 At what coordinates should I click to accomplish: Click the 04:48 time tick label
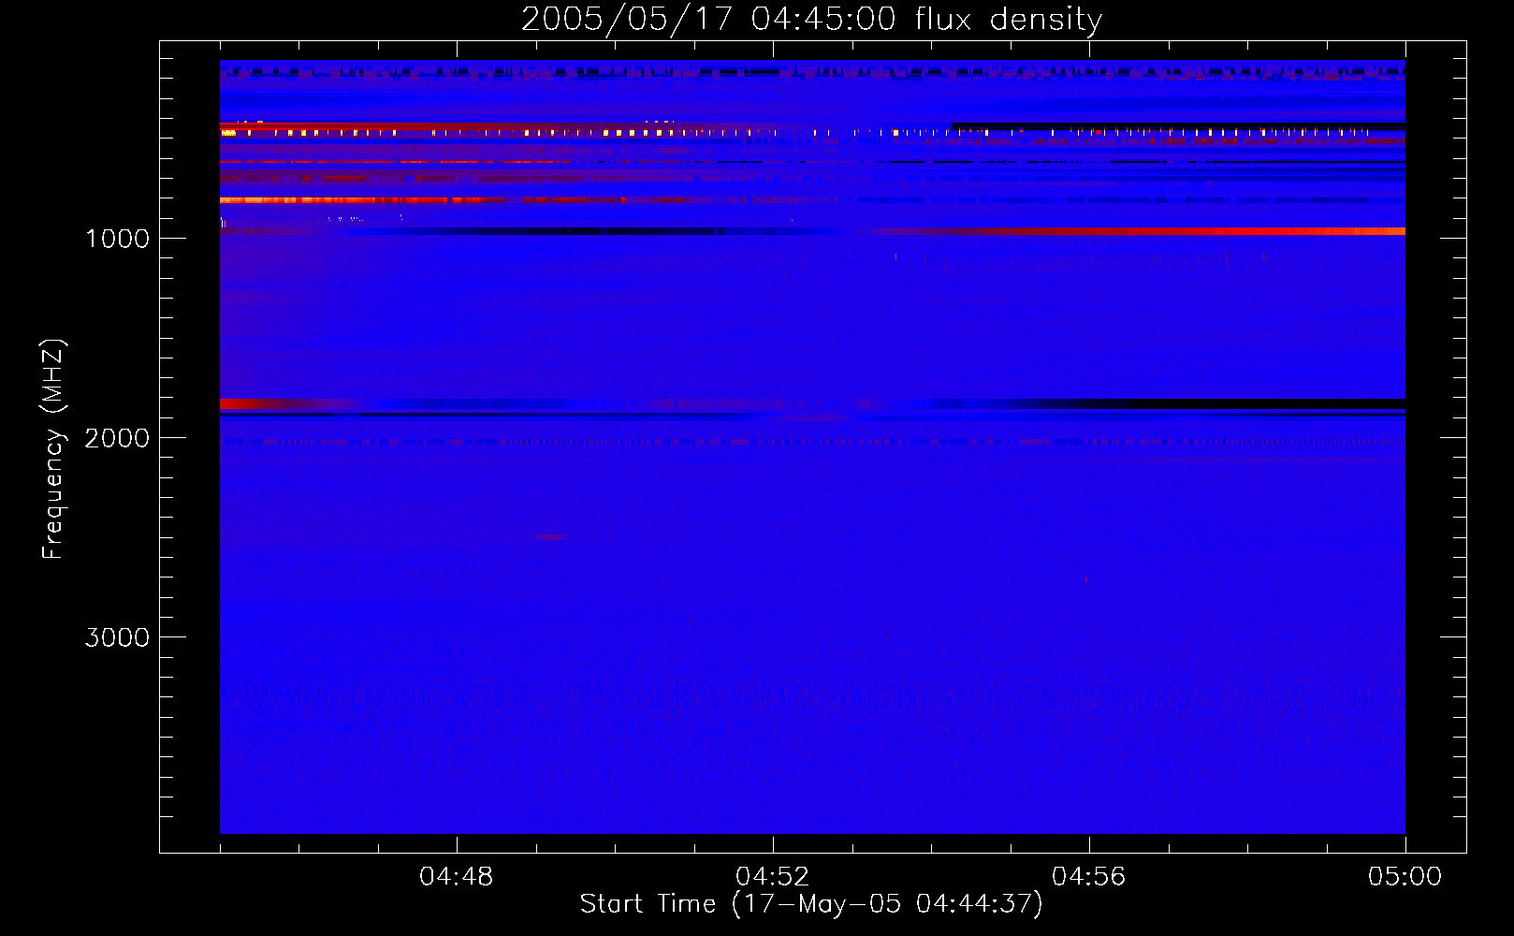click(456, 877)
